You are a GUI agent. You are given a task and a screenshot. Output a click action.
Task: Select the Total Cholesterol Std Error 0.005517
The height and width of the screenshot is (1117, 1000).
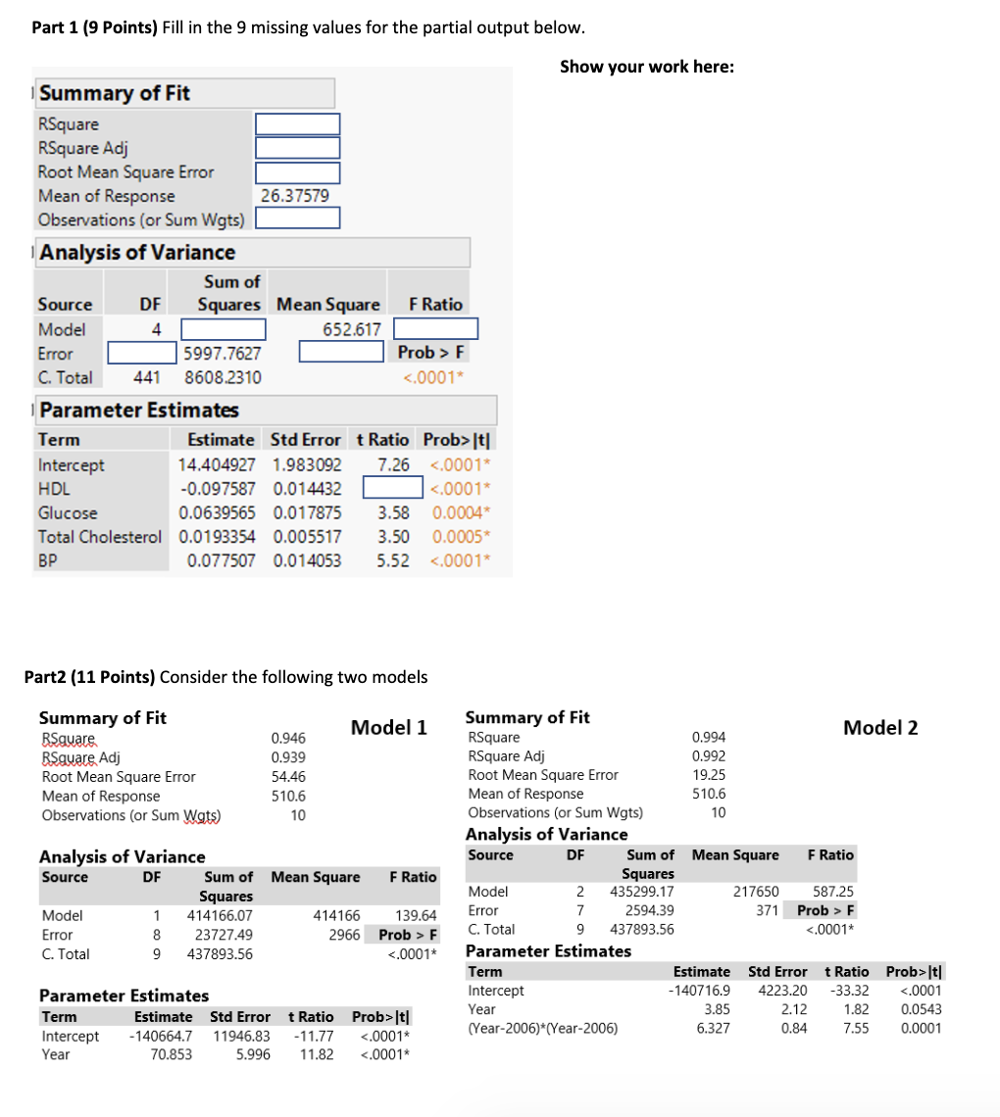307,537
